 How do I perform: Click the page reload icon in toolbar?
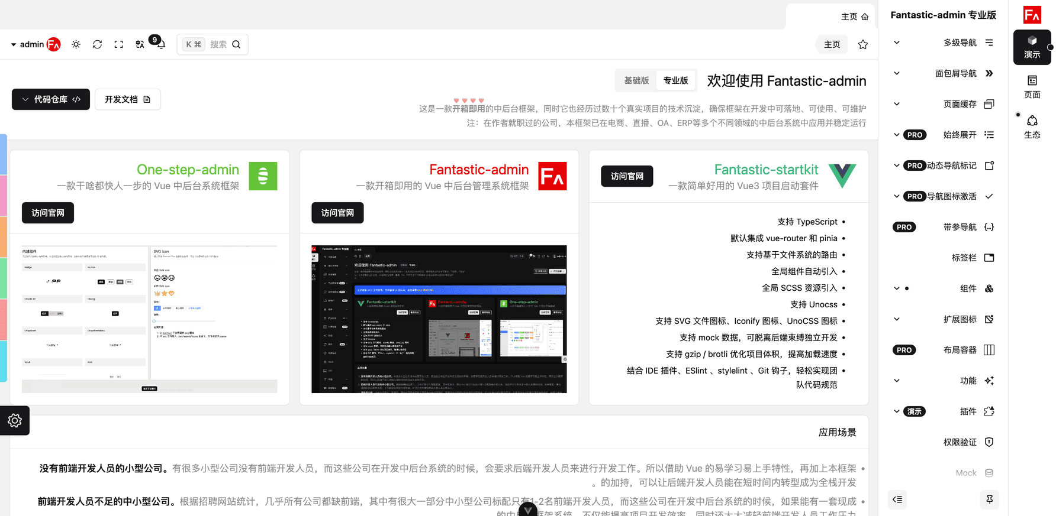98,44
